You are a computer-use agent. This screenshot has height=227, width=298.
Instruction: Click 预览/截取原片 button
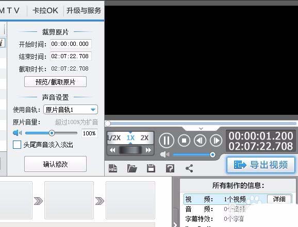point(55,82)
